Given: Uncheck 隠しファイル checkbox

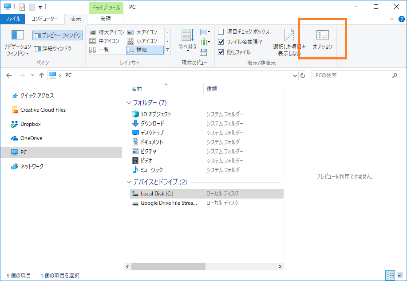Looking at the screenshot, I should (221, 52).
